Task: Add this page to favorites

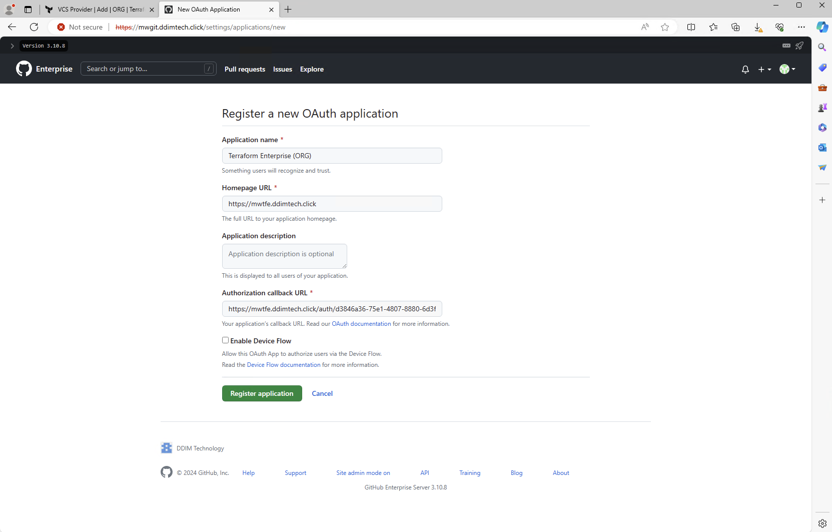Action: [x=665, y=27]
